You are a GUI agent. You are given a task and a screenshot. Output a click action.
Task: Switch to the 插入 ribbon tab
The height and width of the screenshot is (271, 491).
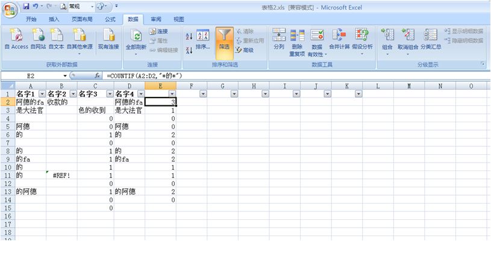click(54, 19)
